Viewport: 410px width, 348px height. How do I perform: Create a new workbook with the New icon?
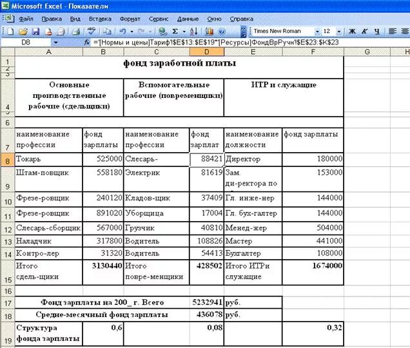(x=10, y=32)
